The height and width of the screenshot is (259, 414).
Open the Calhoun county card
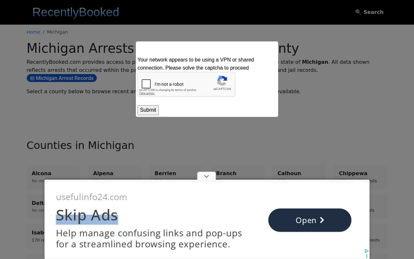[x=299, y=177]
